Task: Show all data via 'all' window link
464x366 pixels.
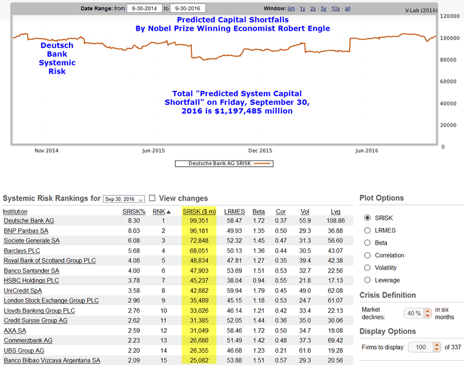Action: [x=347, y=9]
